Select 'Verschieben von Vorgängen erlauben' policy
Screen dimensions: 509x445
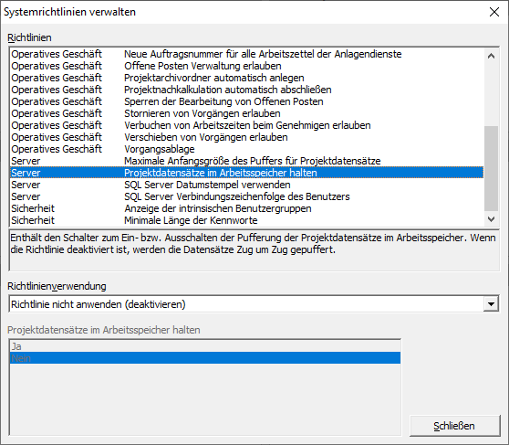[246, 137]
